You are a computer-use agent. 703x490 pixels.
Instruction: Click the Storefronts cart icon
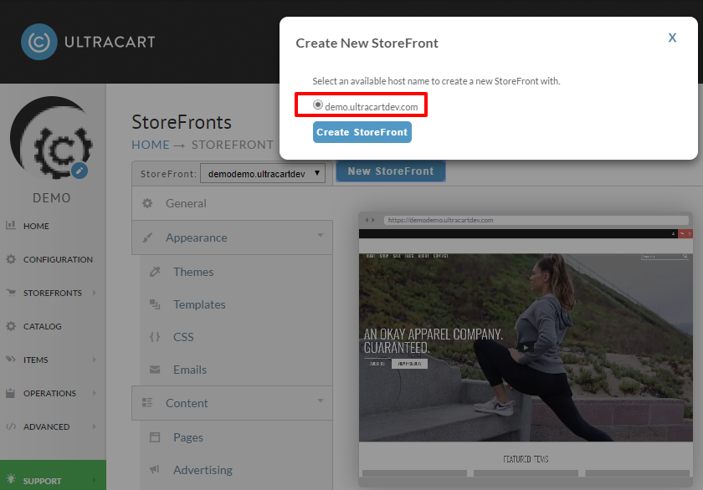[11, 293]
